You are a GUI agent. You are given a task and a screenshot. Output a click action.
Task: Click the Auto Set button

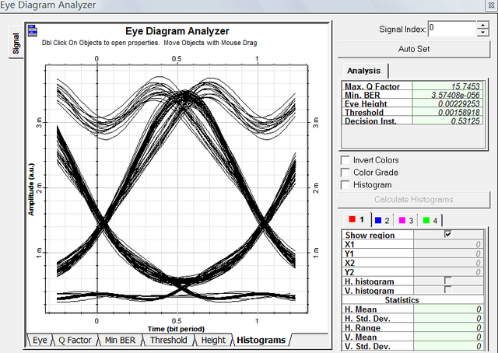coord(413,49)
